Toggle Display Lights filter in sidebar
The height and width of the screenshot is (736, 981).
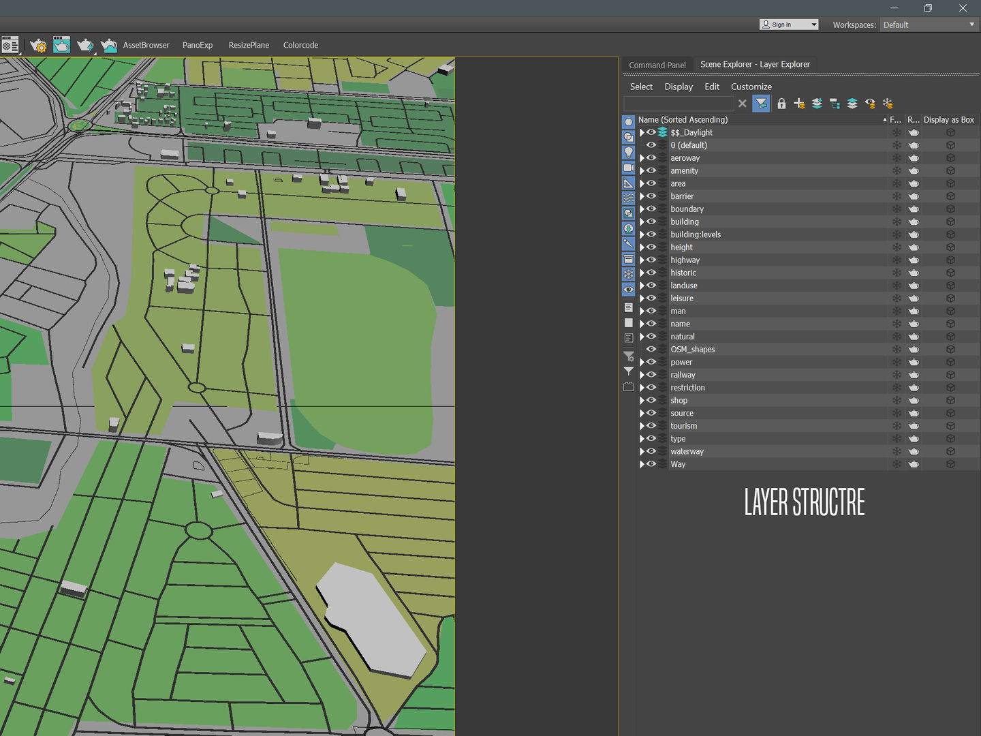click(628, 153)
